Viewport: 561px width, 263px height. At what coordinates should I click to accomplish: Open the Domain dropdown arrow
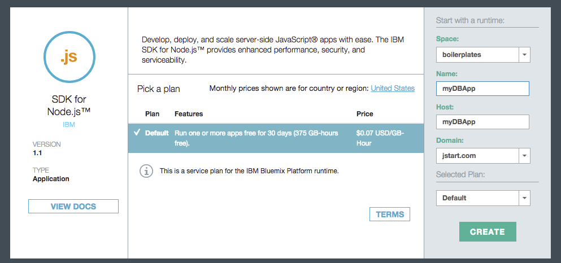pyautogui.click(x=525, y=156)
